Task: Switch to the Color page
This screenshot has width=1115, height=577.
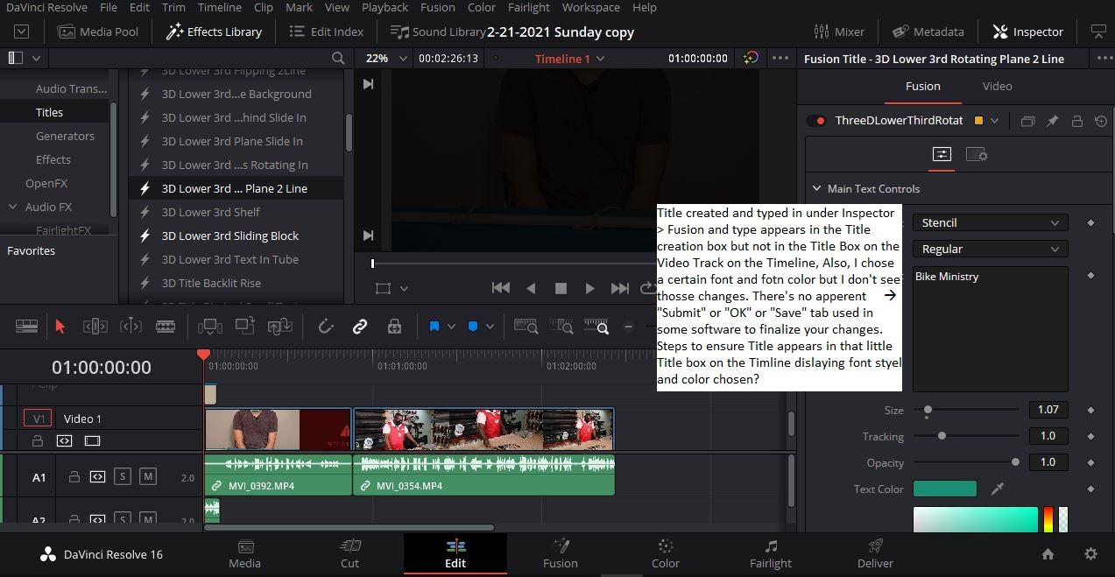Action: (665, 553)
